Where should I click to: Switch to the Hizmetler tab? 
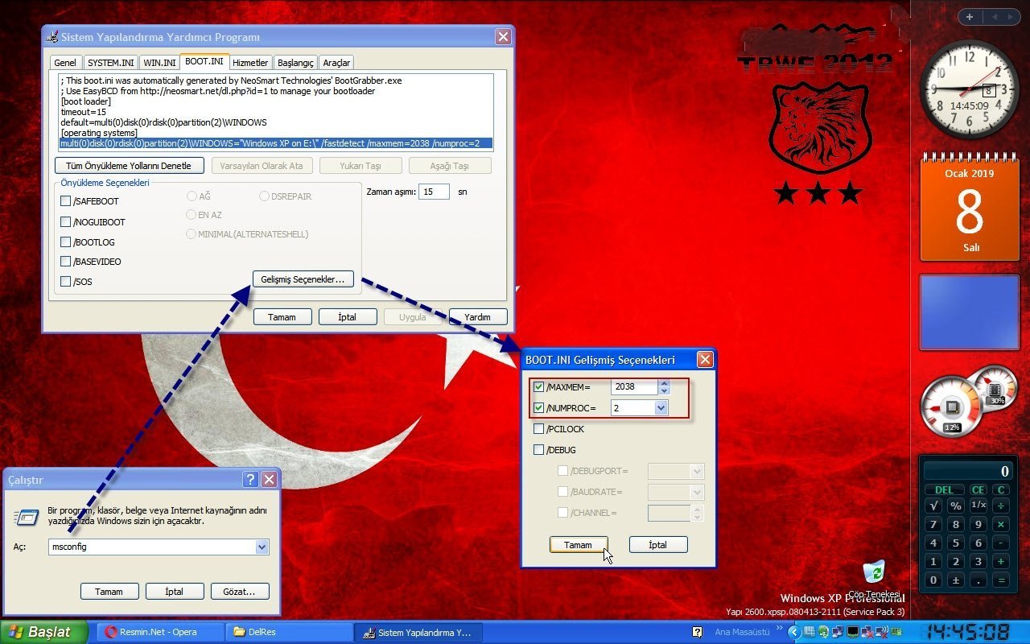(250, 63)
